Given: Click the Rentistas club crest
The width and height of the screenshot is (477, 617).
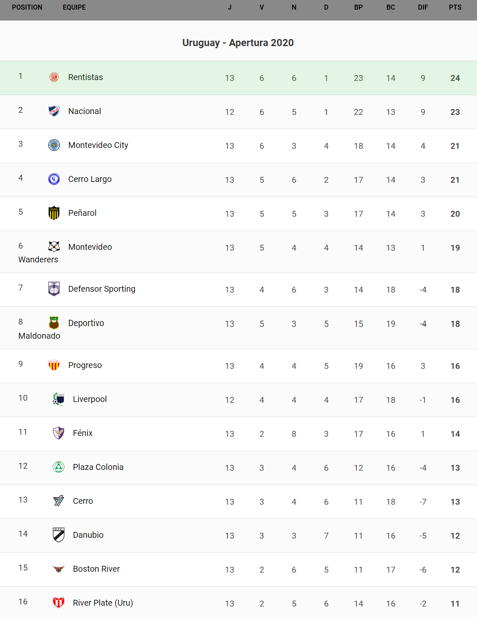Looking at the screenshot, I should click(54, 77).
